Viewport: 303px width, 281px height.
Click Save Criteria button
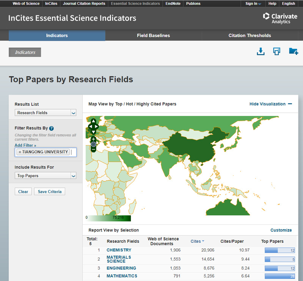(x=49, y=192)
